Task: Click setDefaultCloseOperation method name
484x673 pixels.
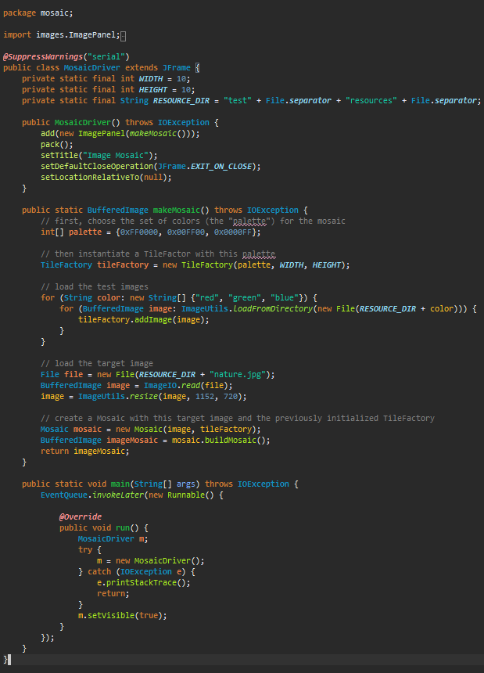Action: coord(97,167)
